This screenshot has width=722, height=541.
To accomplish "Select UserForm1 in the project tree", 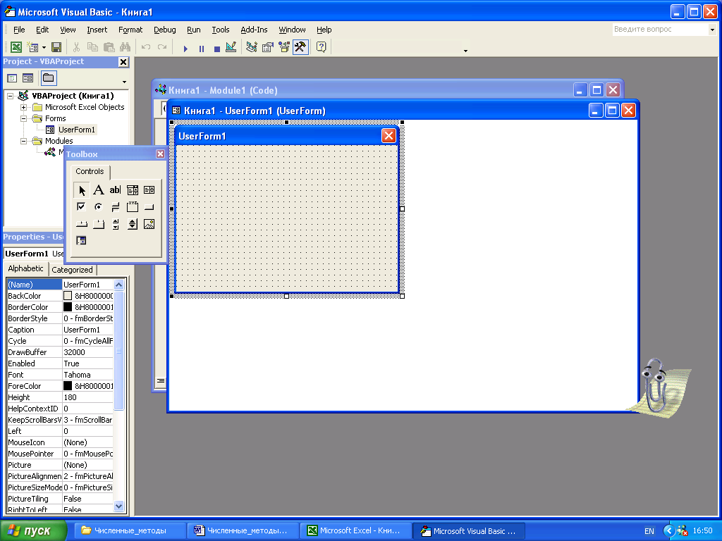I will 76,130.
